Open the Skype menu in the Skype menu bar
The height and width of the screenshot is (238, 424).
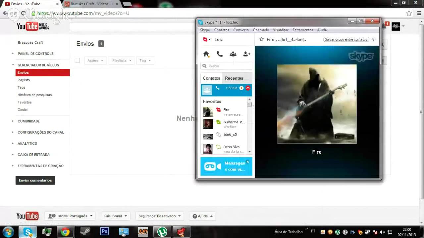pyautogui.click(x=205, y=30)
